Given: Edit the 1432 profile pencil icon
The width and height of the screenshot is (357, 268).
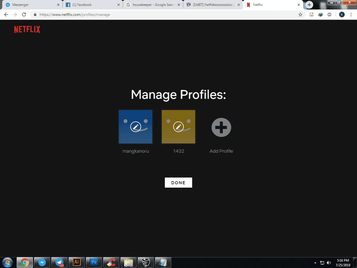Looking at the screenshot, I should click(x=178, y=127).
